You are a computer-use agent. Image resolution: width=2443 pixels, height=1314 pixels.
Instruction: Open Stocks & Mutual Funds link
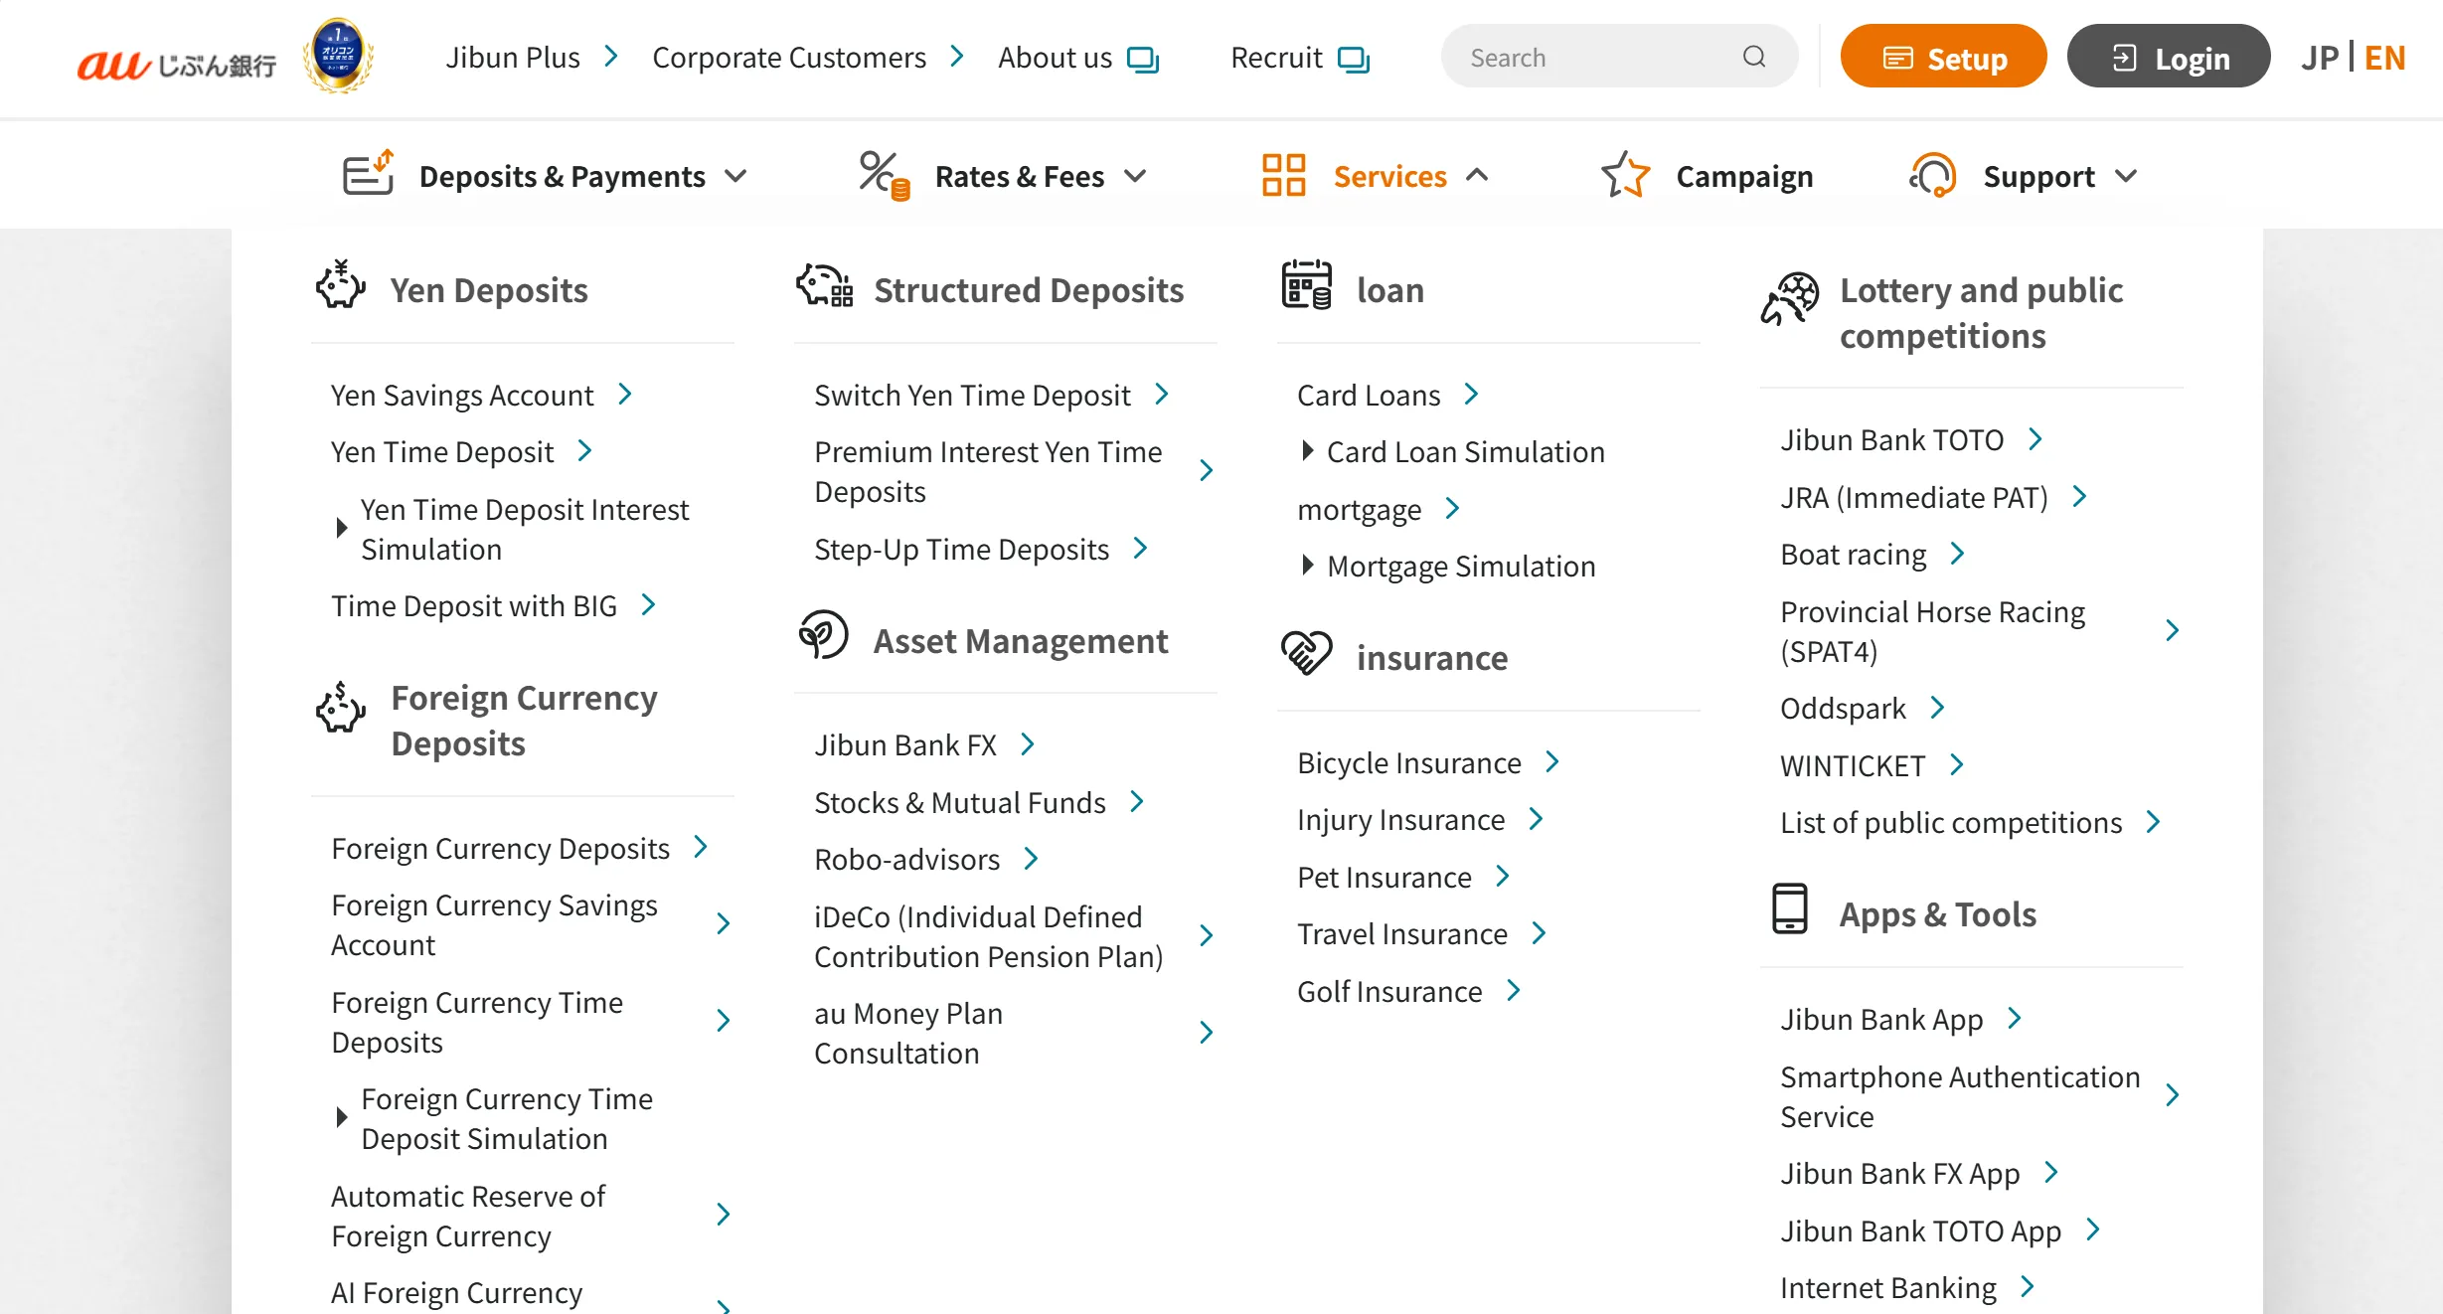[960, 802]
